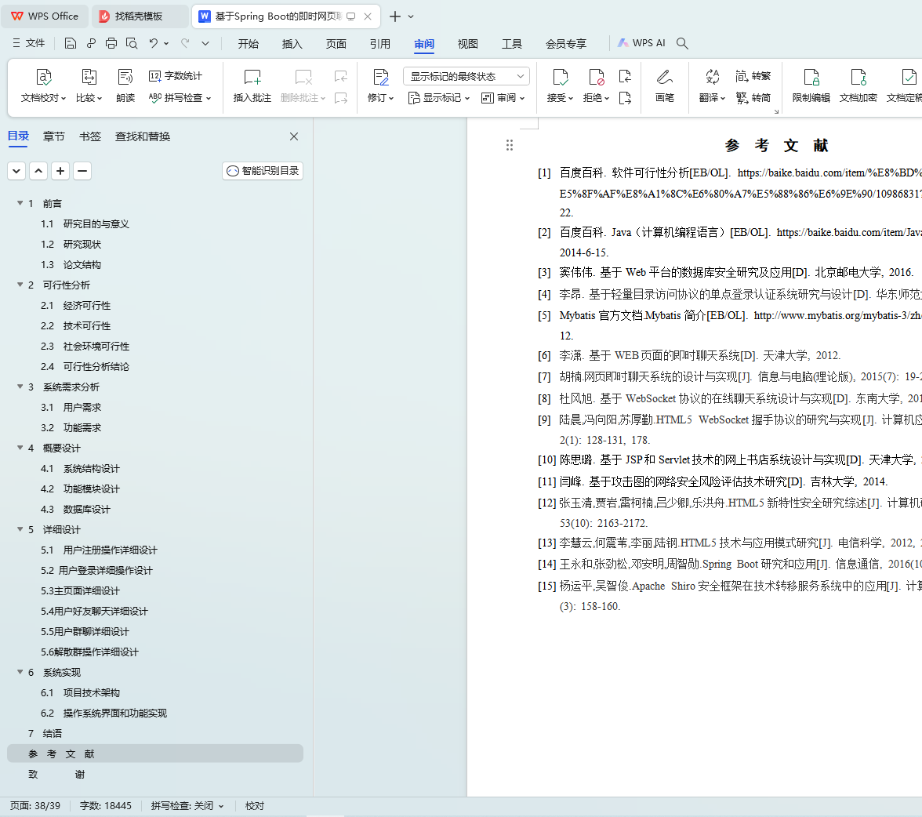This screenshot has height=817, width=922.
Task: Insert a comment with 插入批注
Action: (x=252, y=86)
